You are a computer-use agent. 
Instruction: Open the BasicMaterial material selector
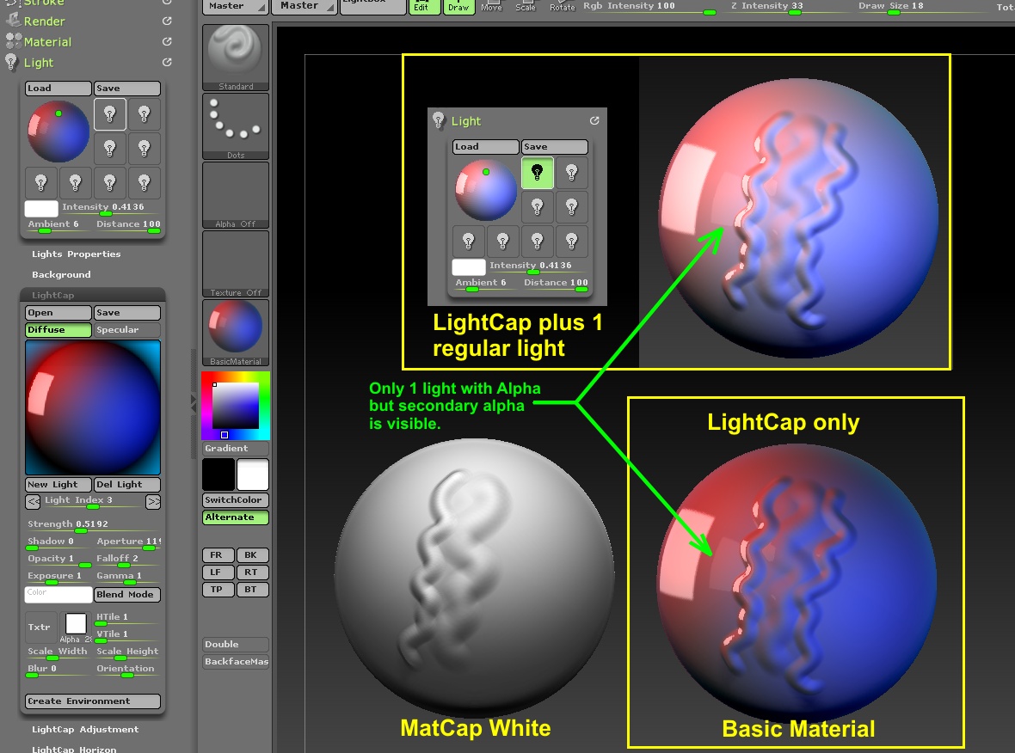coord(236,333)
